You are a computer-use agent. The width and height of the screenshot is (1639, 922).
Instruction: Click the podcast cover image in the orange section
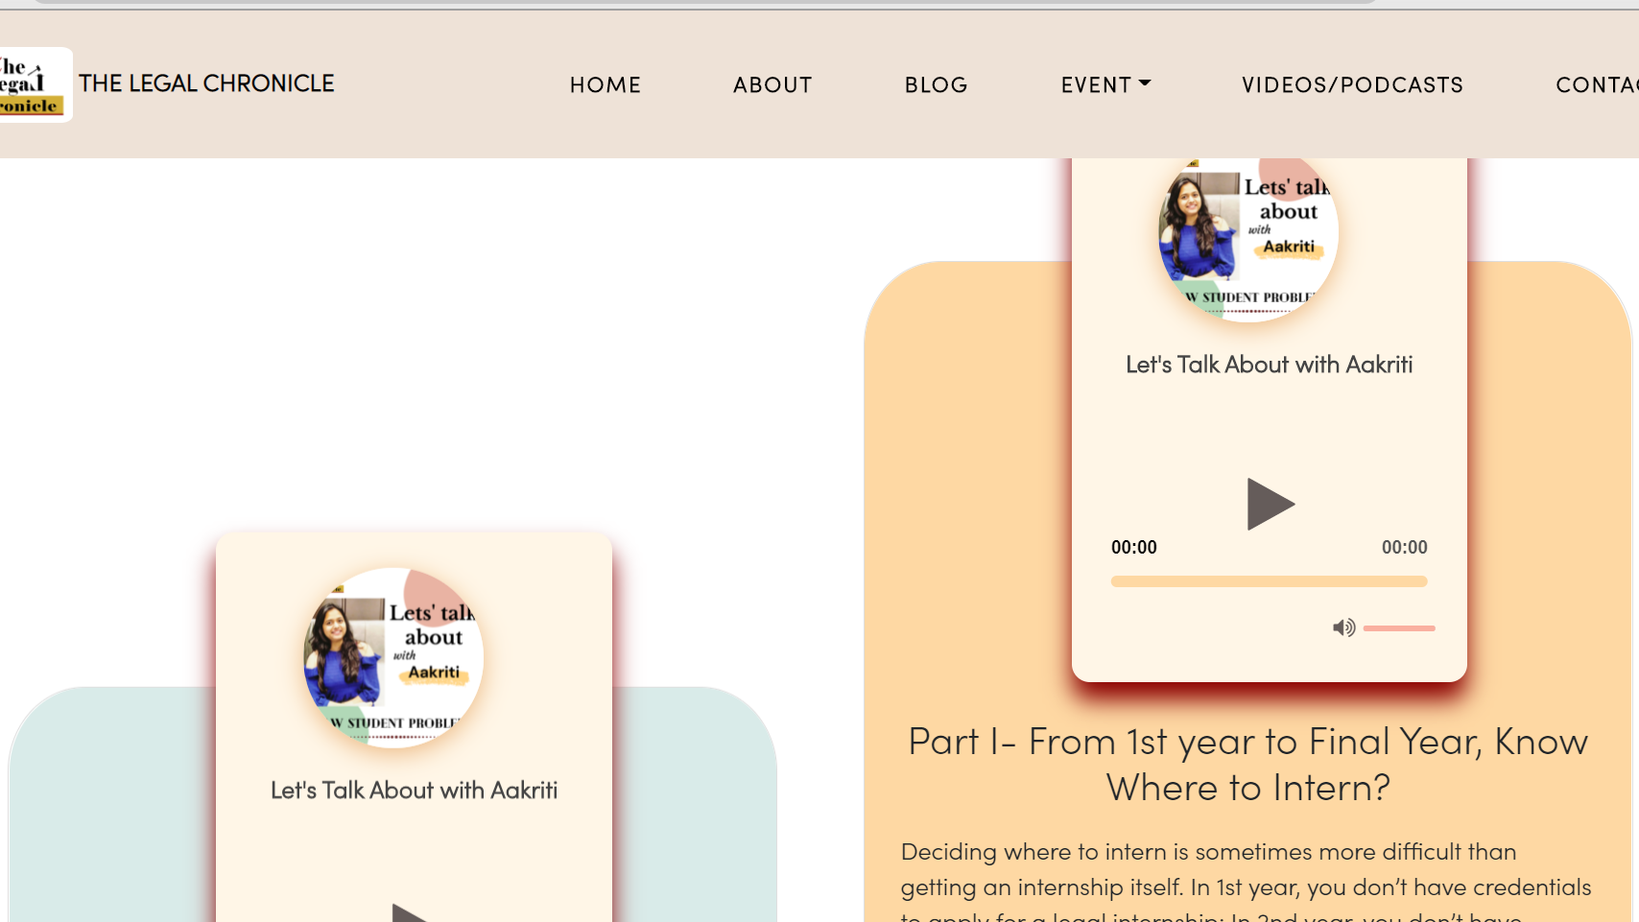1248,237
